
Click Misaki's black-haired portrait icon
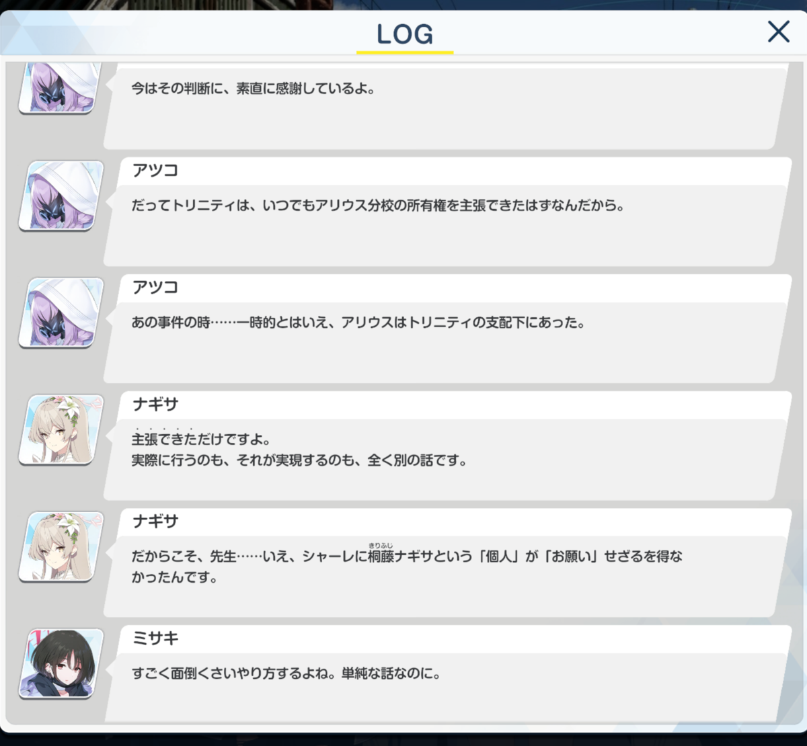(61, 663)
